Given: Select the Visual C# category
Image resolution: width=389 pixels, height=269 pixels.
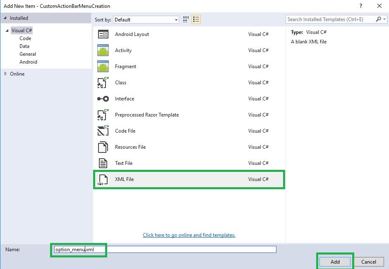Looking at the screenshot, I should (x=22, y=31).
